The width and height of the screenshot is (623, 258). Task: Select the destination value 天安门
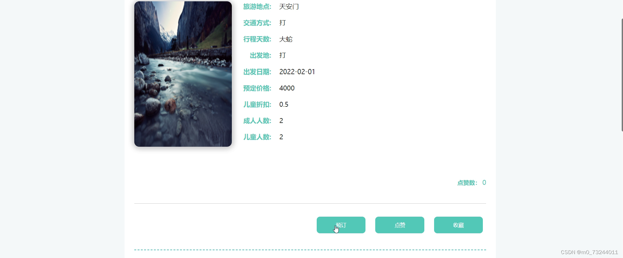(x=289, y=7)
